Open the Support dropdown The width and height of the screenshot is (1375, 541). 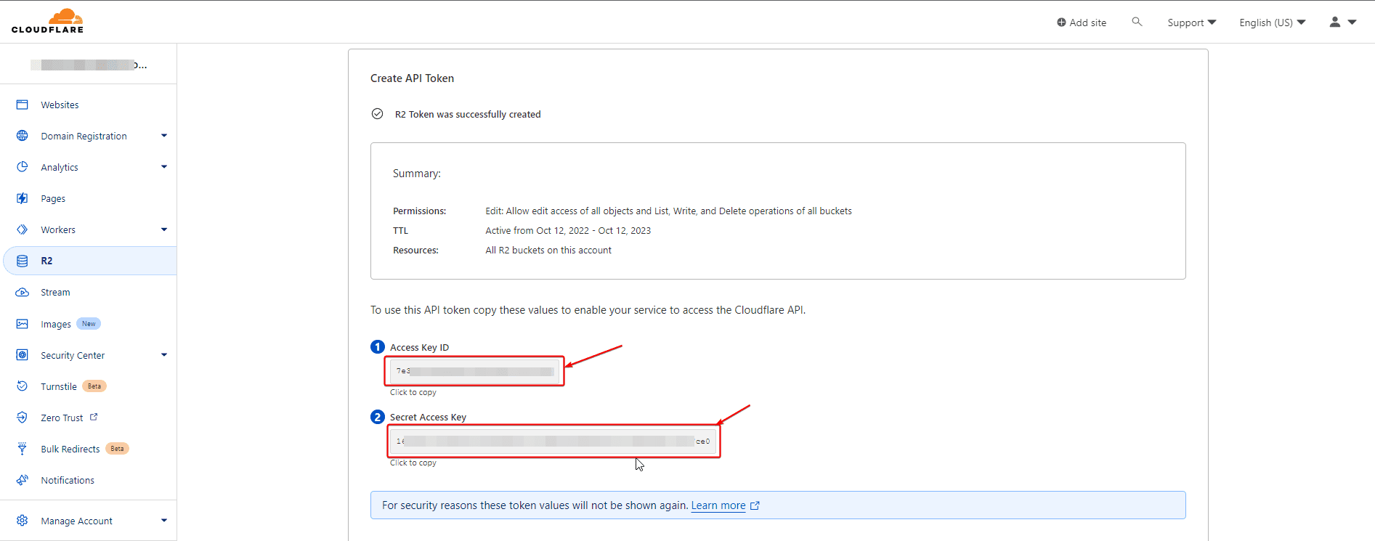click(x=1191, y=23)
